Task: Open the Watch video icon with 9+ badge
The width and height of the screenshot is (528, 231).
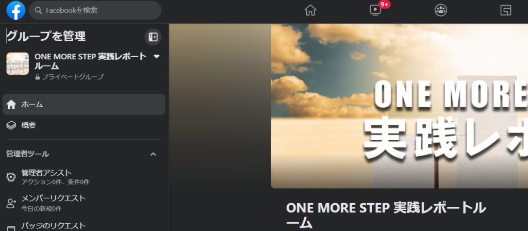Action: pyautogui.click(x=375, y=10)
